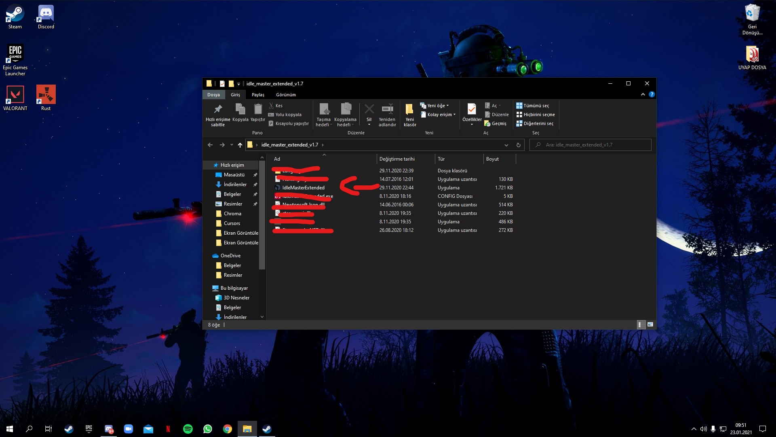Screen dimensions: 776x437
Task: Click the refresh button in the address bar
Action: (519, 145)
